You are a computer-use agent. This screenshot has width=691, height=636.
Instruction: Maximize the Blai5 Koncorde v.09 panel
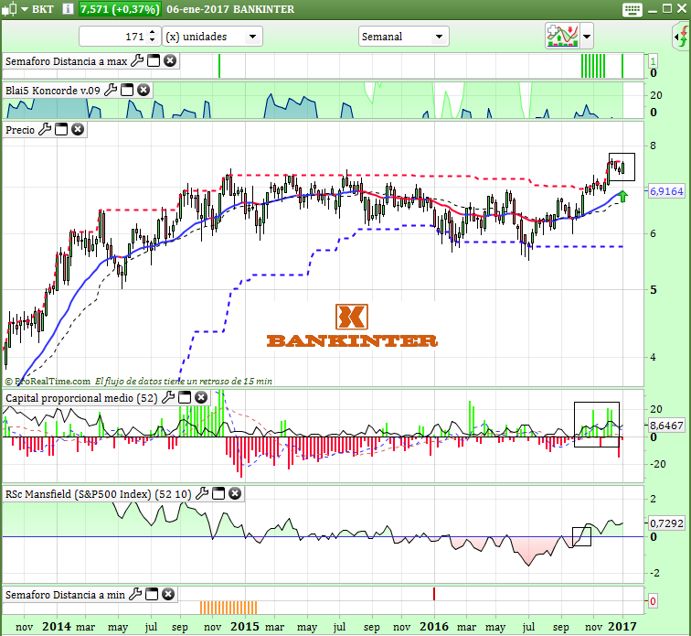(x=127, y=90)
